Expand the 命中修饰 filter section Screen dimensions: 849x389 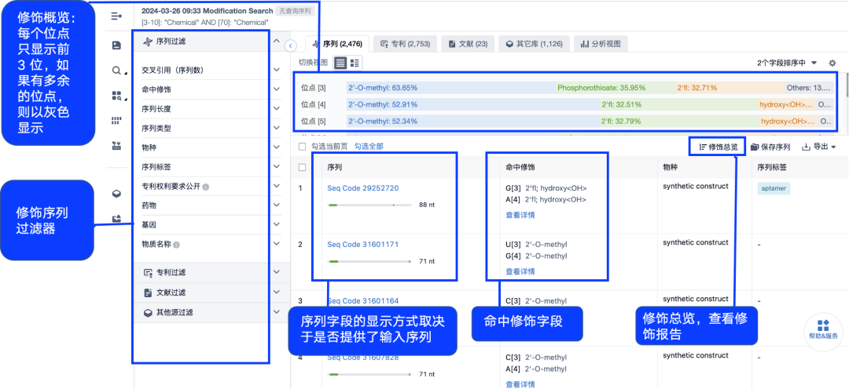coord(276,89)
